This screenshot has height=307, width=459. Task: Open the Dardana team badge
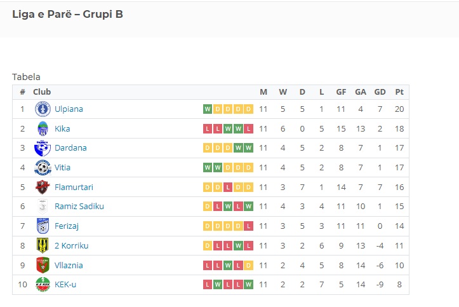(x=43, y=148)
